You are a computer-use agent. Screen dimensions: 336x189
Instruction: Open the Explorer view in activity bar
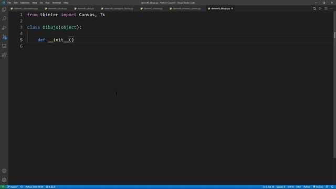click(x=4, y=9)
